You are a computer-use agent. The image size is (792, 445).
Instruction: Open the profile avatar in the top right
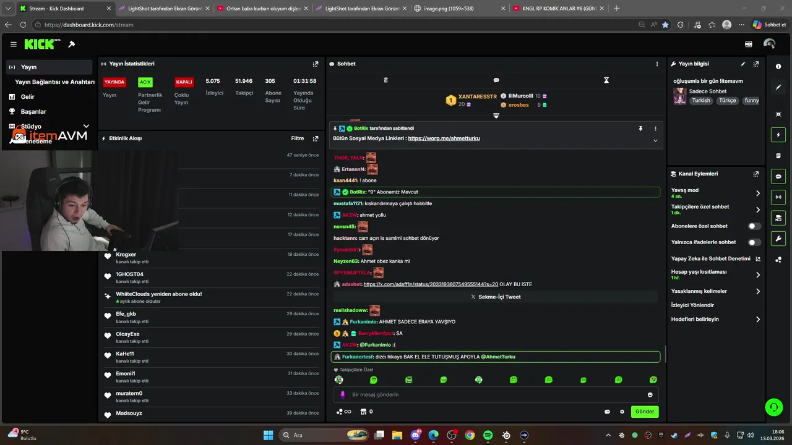pos(770,44)
